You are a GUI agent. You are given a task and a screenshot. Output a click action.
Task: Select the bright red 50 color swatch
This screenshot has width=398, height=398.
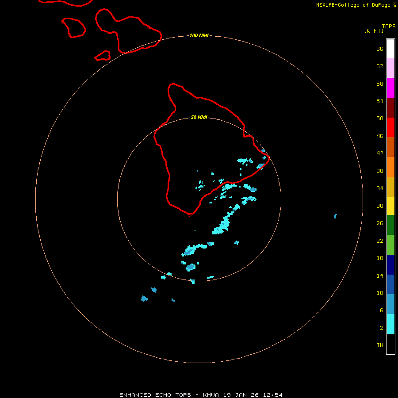click(x=390, y=127)
